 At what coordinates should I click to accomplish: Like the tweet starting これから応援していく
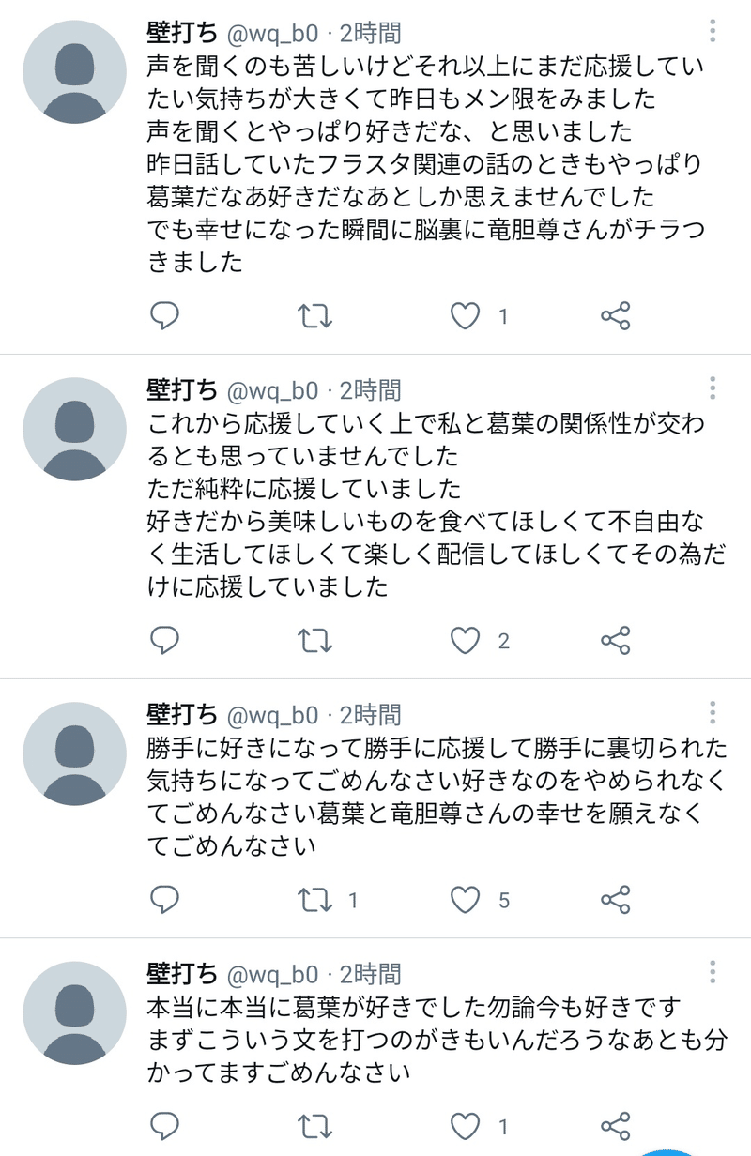point(466,641)
